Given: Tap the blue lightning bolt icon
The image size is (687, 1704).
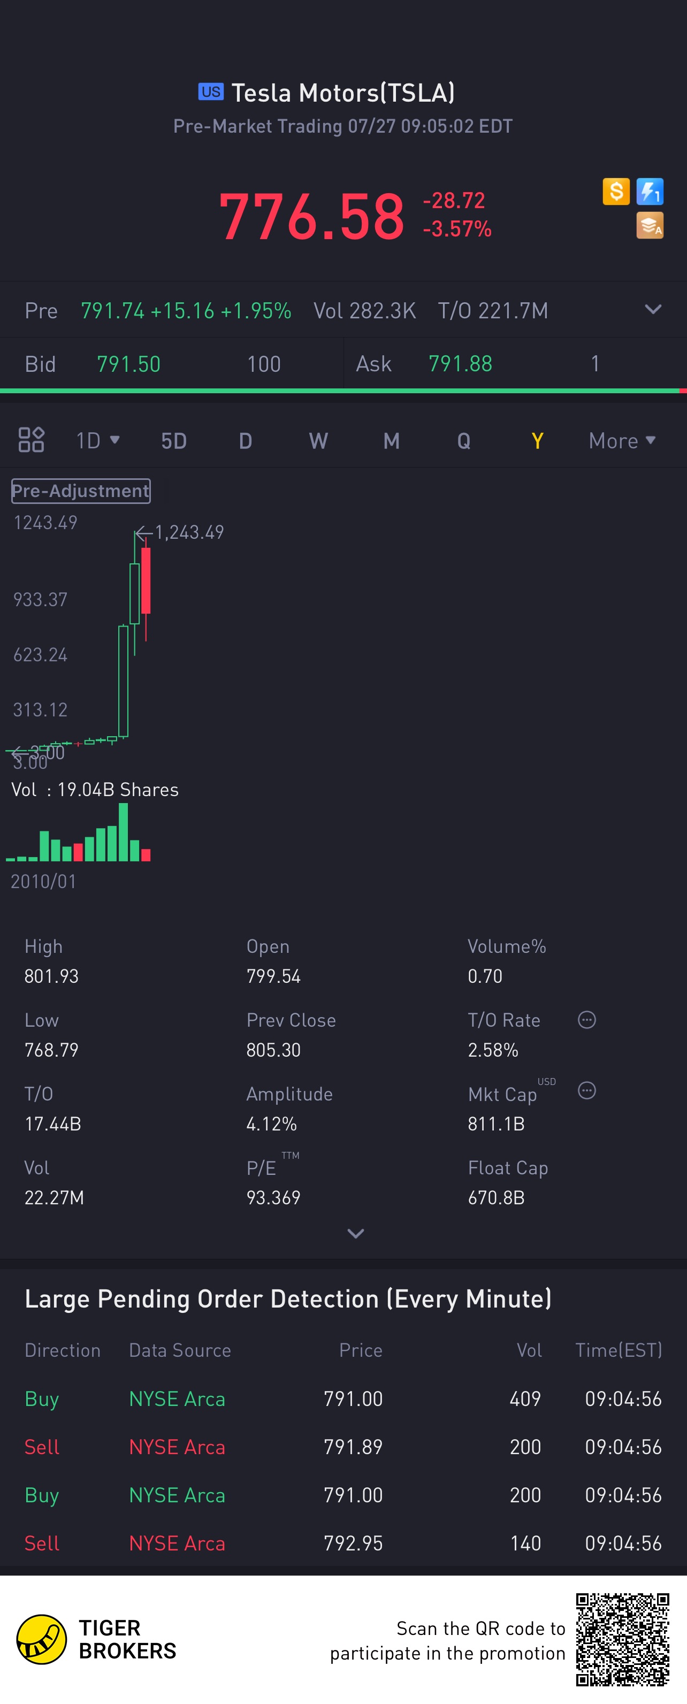Looking at the screenshot, I should tap(649, 192).
